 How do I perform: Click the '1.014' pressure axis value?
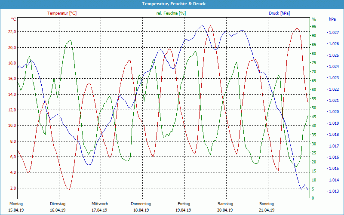pyautogui.click(x=334, y=180)
